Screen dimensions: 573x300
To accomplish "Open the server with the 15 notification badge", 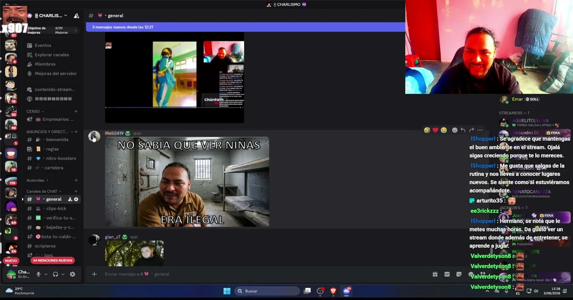I will [x=11, y=98].
